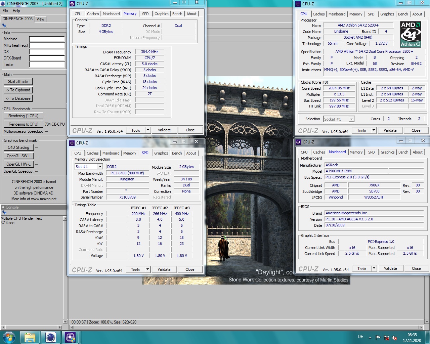Start the OpenGL HW-L test
Image resolution: width=430 pixels, height=344 pixels.
point(18,164)
